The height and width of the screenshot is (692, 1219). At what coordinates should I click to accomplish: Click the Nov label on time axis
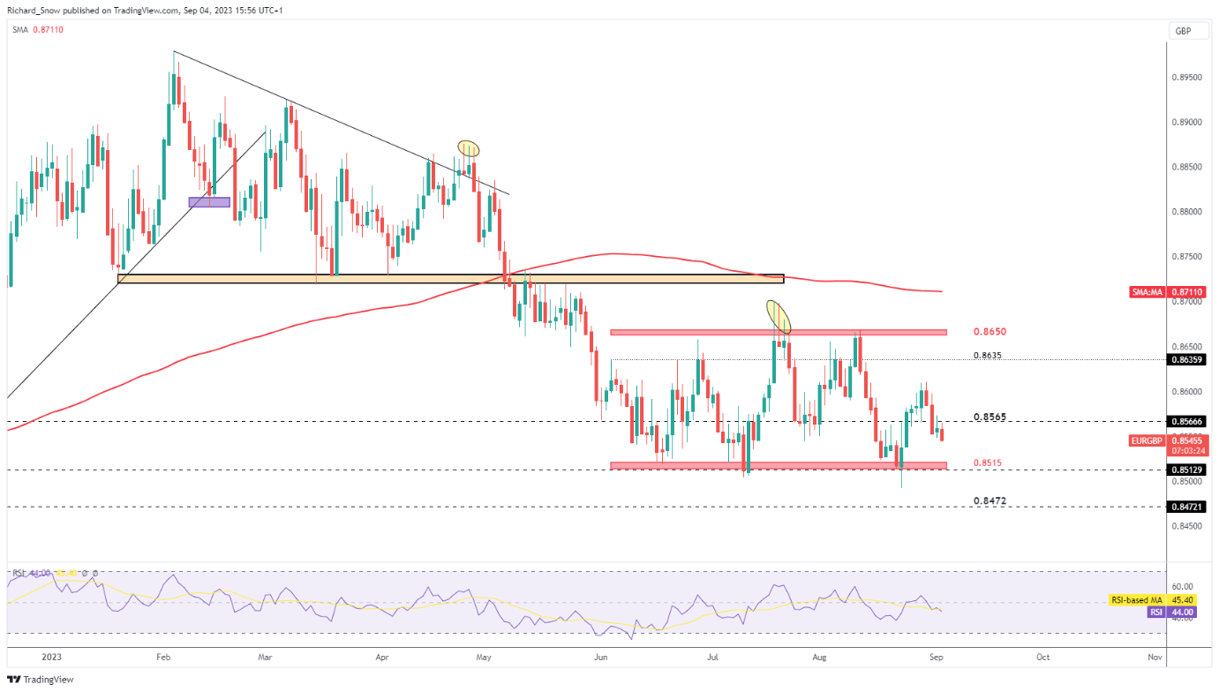[1154, 658]
